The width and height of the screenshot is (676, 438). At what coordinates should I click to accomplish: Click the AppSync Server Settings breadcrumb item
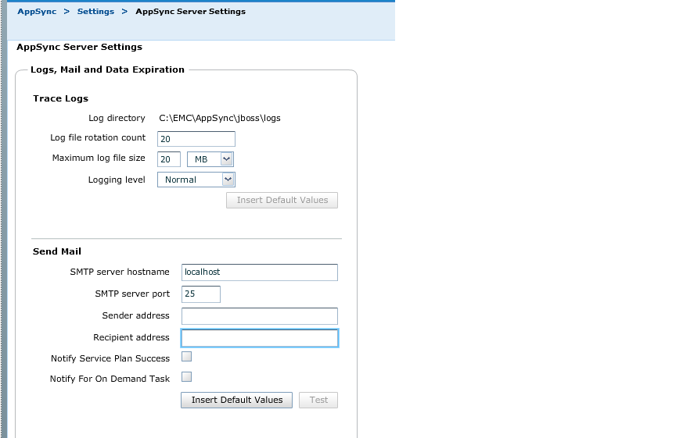pos(190,12)
